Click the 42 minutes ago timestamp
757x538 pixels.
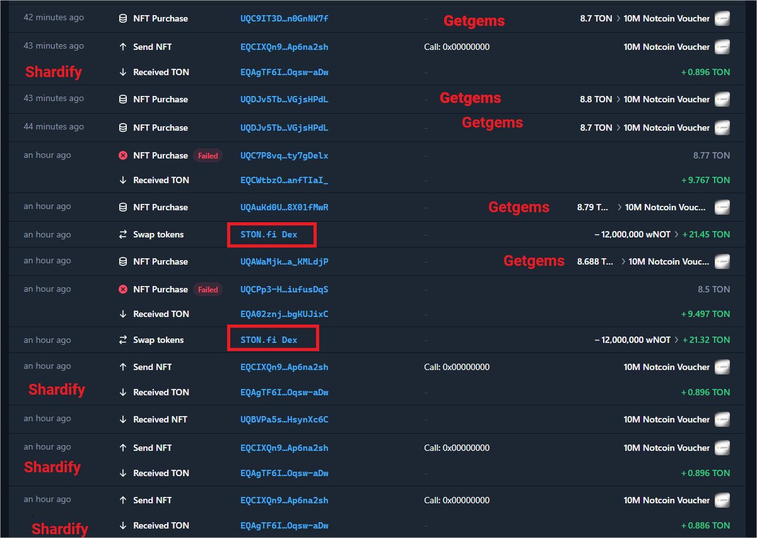coord(54,18)
